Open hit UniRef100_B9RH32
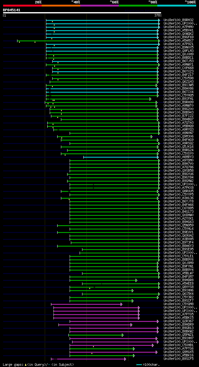The image size is (199, 367). click(178, 20)
